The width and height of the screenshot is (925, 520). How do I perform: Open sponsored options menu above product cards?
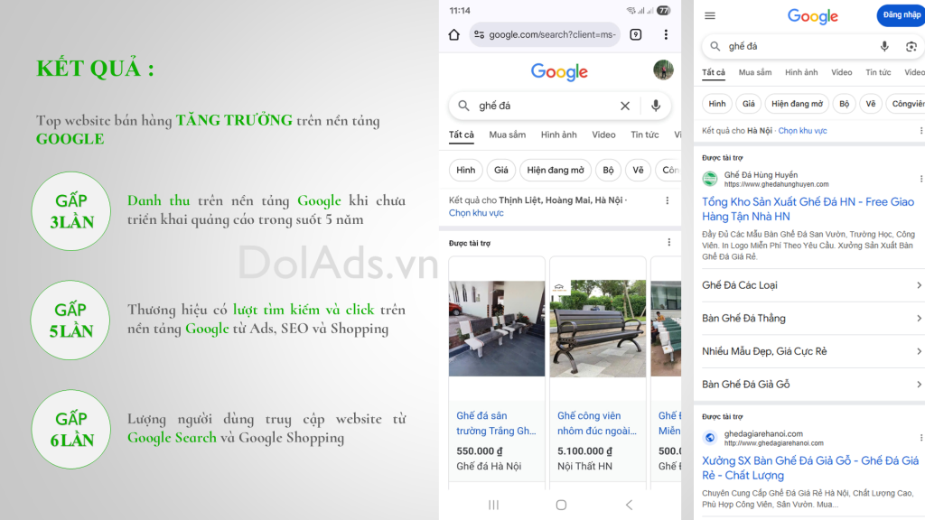pos(669,242)
